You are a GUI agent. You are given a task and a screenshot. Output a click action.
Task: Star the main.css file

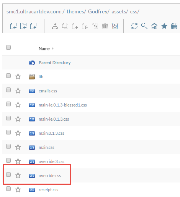tap(18, 147)
